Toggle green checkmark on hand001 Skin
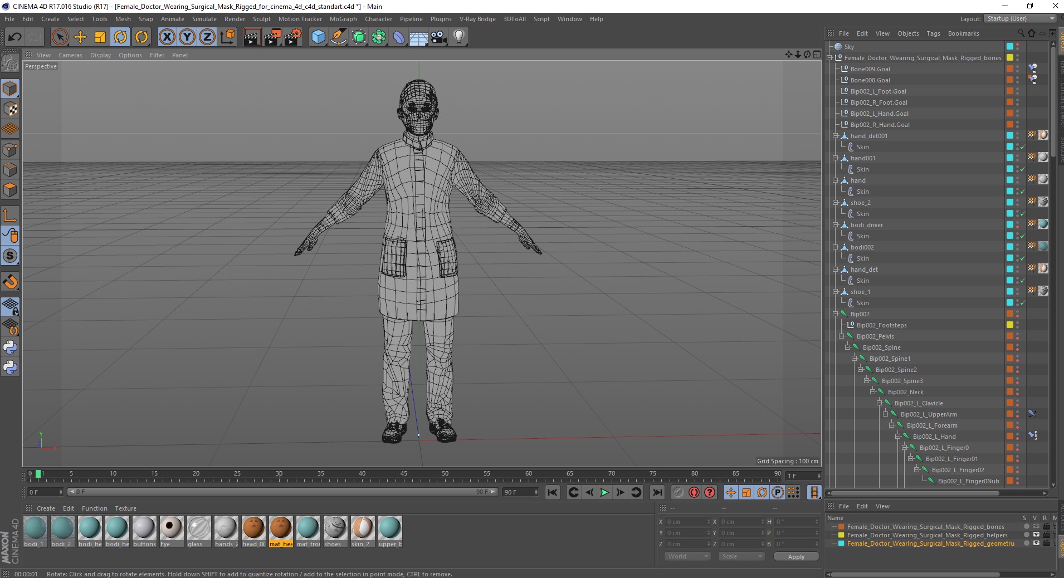The width and height of the screenshot is (1064, 578). [x=1023, y=169]
